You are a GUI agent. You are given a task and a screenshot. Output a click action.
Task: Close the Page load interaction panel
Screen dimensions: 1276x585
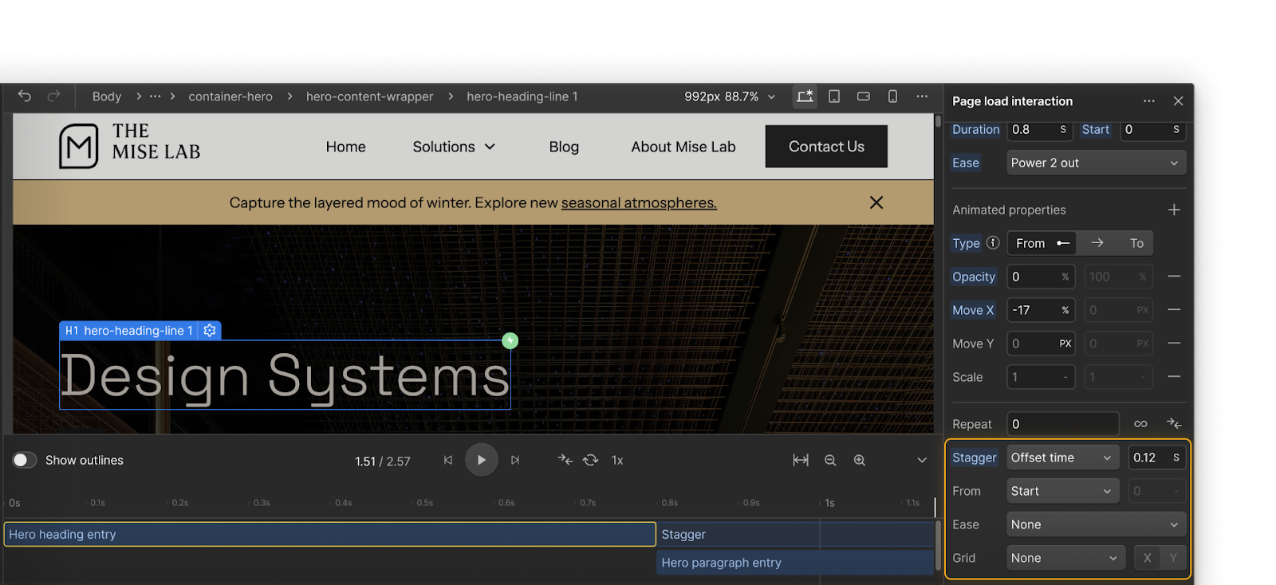1179,101
